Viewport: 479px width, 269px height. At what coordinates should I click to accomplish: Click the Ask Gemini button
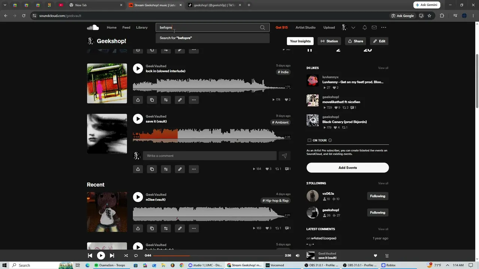(427, 5)
